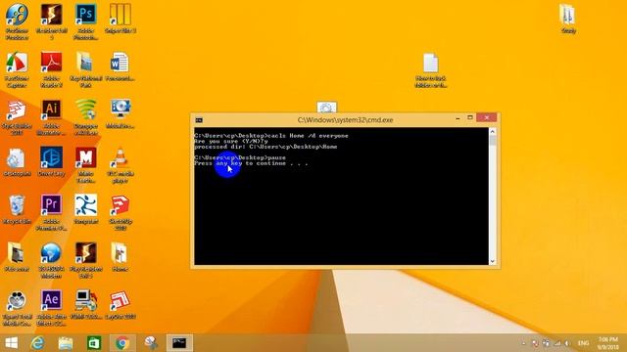The width and height of the screenshot is (627, 352).
Task: Open the Windows Start button
Action: (x=11, y=343)
